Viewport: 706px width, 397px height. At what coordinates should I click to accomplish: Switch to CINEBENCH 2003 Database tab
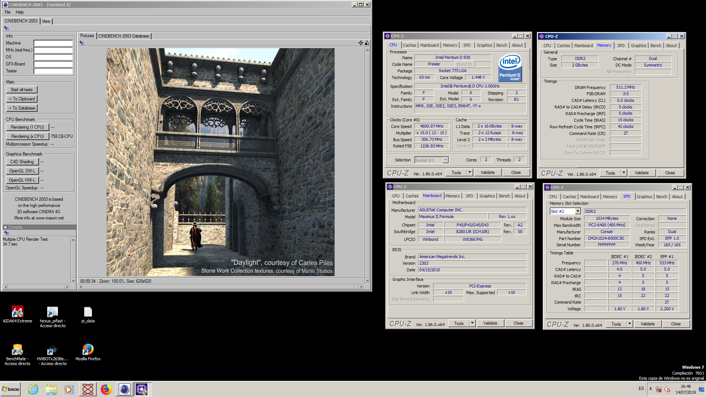pos(124,36)
